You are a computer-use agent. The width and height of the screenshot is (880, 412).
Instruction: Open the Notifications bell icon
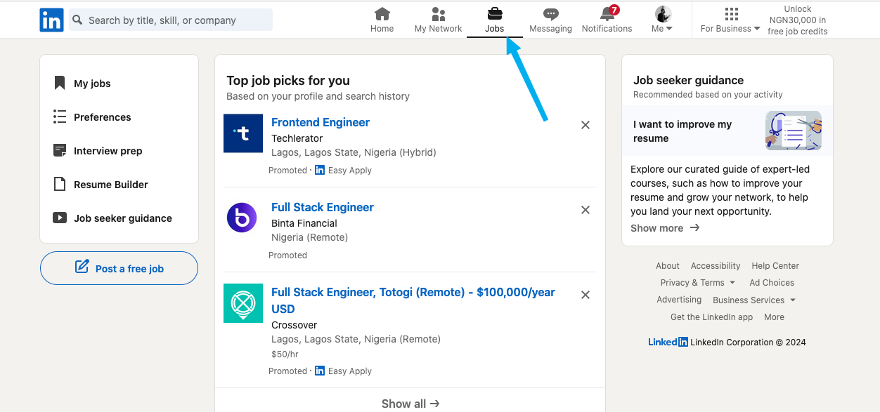607,14
